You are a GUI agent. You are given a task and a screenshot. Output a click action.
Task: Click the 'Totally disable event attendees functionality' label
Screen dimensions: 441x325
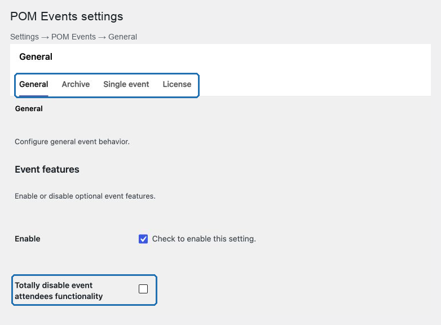pos(59,291)
